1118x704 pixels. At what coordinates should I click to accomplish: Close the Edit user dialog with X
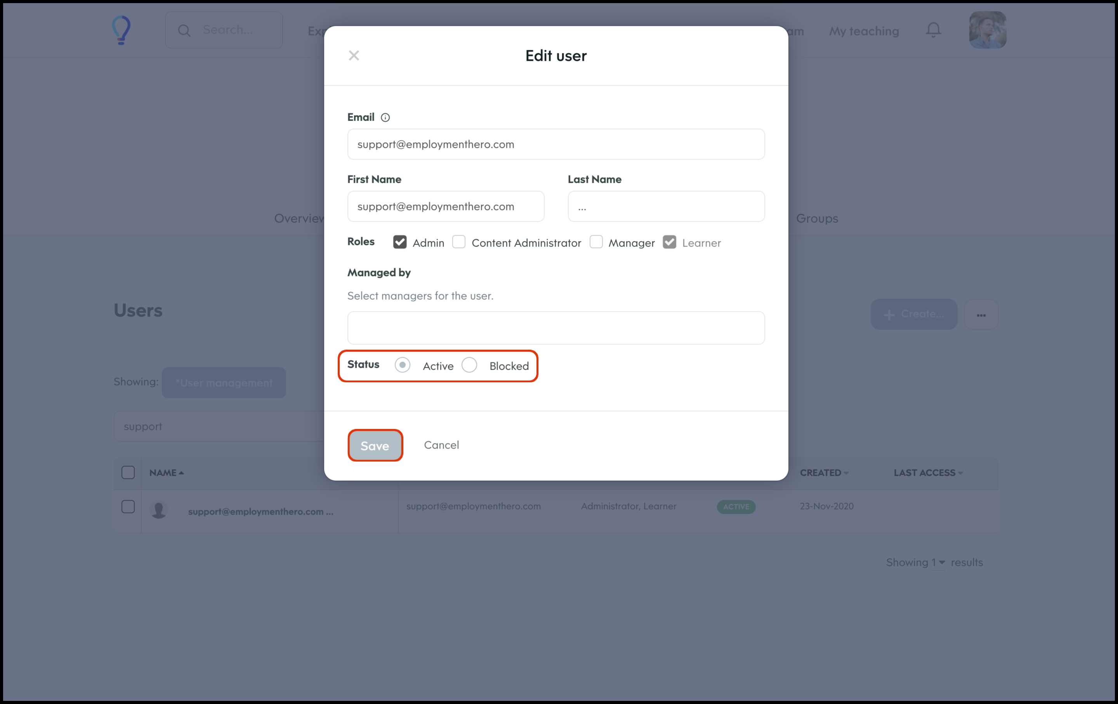pos(354,56)
